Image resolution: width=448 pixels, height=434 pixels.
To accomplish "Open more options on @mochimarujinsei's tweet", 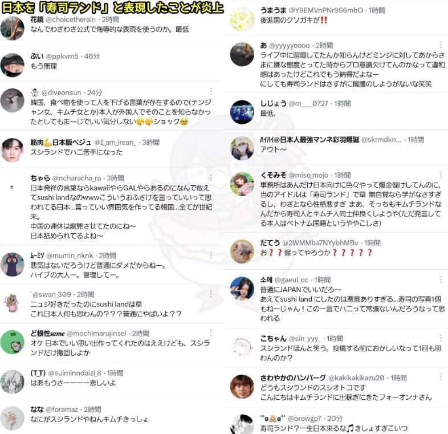I will (x=211, y=333).
